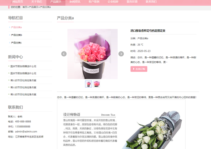Viewport: 211px width, 149px height.
Task: Click the 设计师物语 white rose banner image
Action: [121, 125]
